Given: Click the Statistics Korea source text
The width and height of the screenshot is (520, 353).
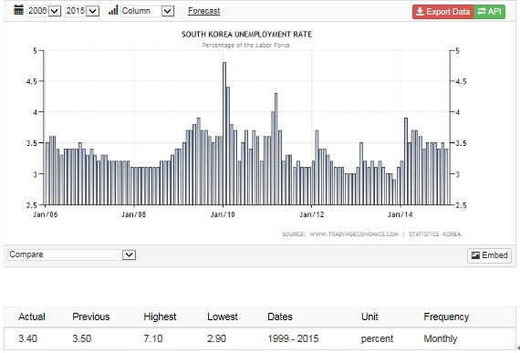Looking at the screenshot, I should pyautogui.click(x=435, y=234).
